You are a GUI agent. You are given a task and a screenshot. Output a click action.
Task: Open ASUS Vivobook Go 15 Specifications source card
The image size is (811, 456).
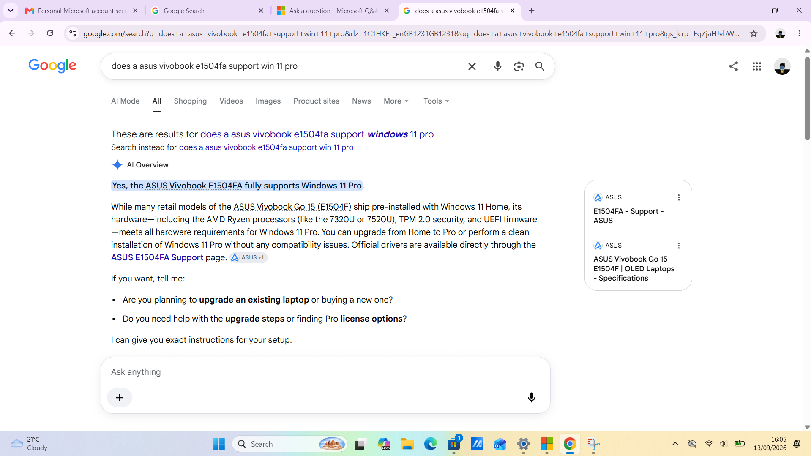(634, 269)
